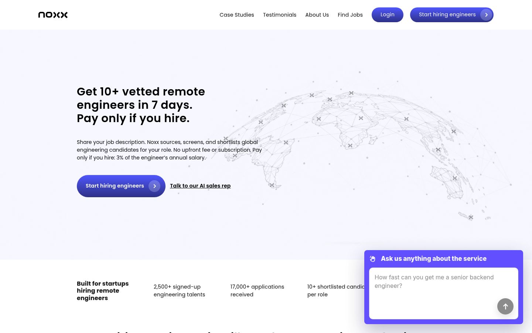Click Built for startups hiring remote engineers text
Image resolution: width=532 pixels, height=333 pixels.
click(103, 290)
